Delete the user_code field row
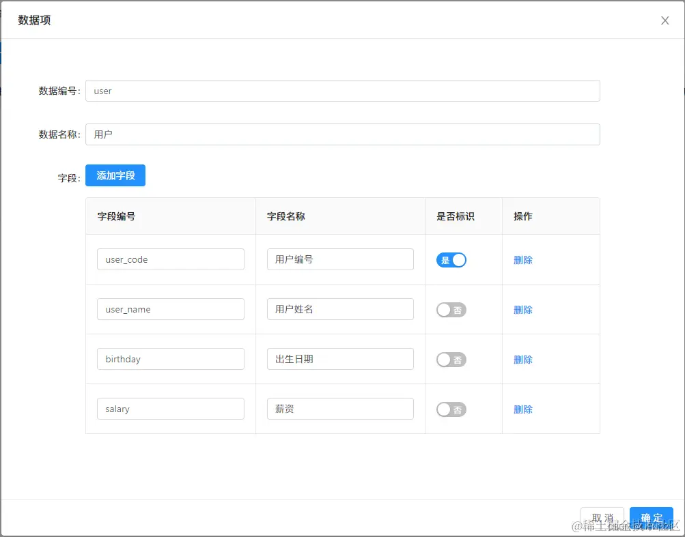685x537 pixels. (522, 259)
